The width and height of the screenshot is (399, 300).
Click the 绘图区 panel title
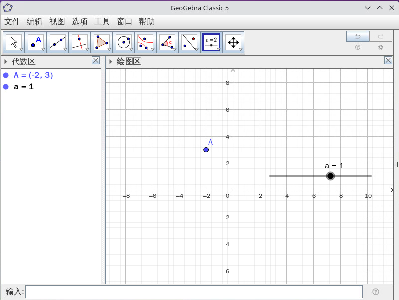[x=129, y=62]
